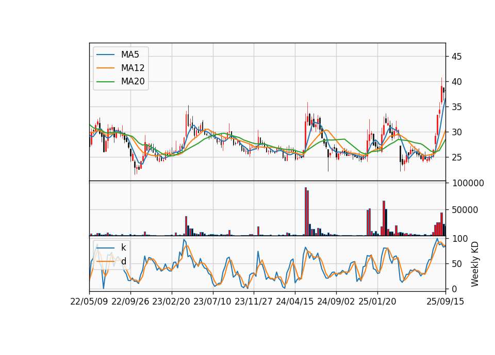495x355 pixels.
Task: Click the orange MA12 line swatch in legend
Action: point(105,68)
